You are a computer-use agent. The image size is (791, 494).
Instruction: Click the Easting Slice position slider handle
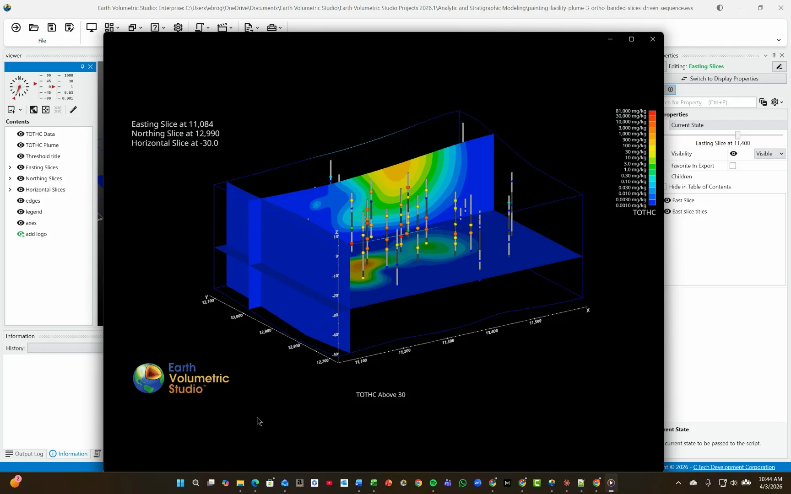pyautogui.click(x=737, y=135)
